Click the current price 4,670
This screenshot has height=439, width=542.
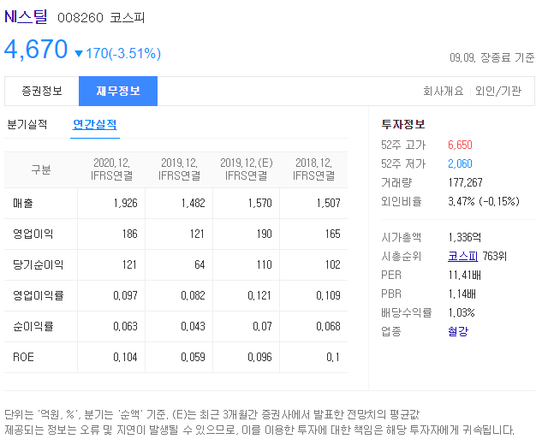click(x=36, y=49)
